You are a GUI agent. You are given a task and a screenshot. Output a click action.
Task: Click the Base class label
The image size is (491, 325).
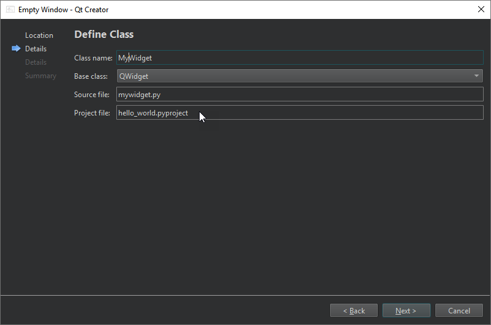point(91,76)
